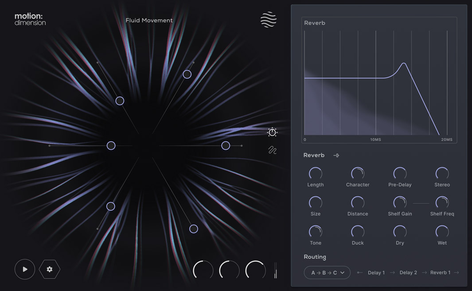This screenshot has width=472, height=291.
Task: Select Delay 1 in the routing chain
Action: tap(376, 272)
